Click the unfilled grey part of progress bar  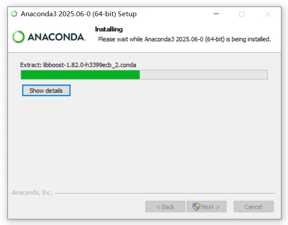[204, 75]
